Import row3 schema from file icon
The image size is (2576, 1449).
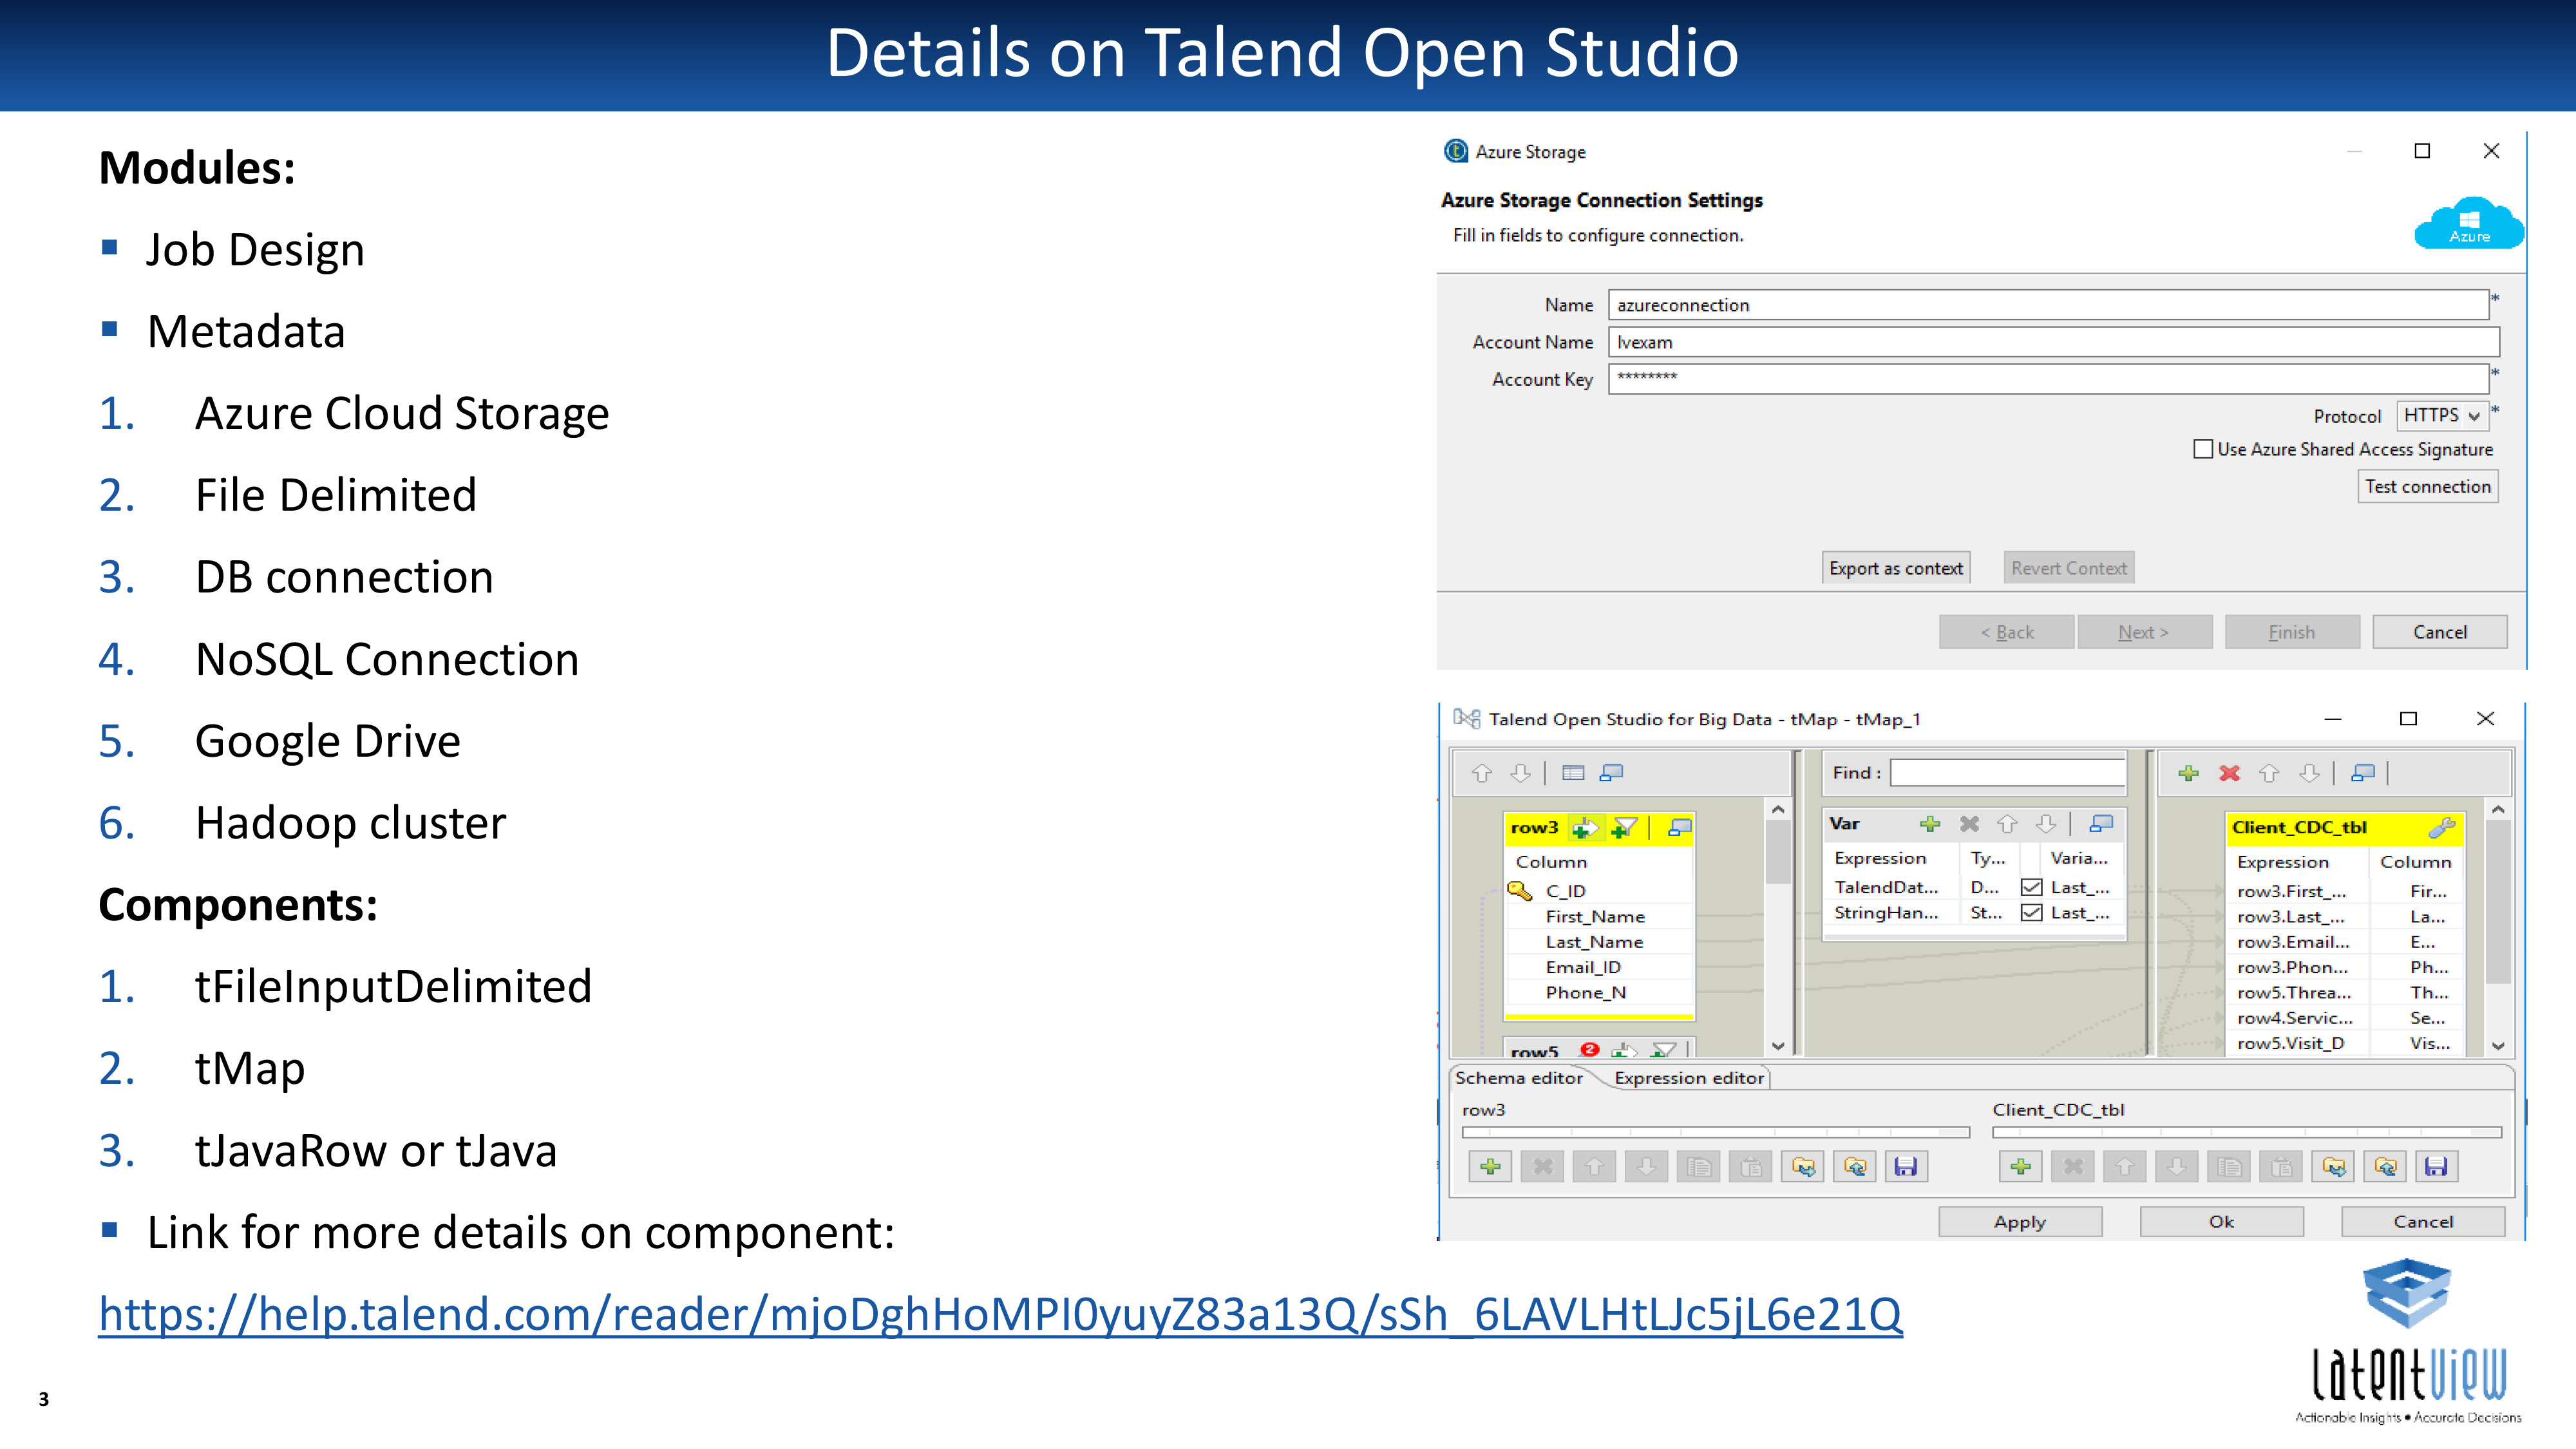pos(1803,1167)
